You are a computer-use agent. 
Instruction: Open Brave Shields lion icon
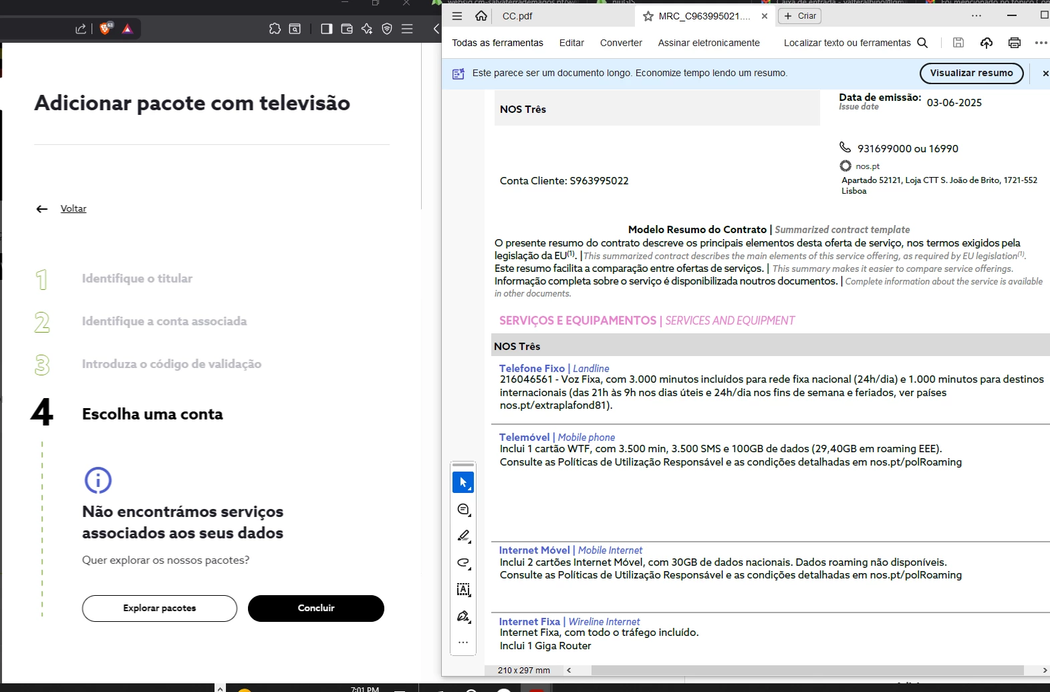[106, 28]
